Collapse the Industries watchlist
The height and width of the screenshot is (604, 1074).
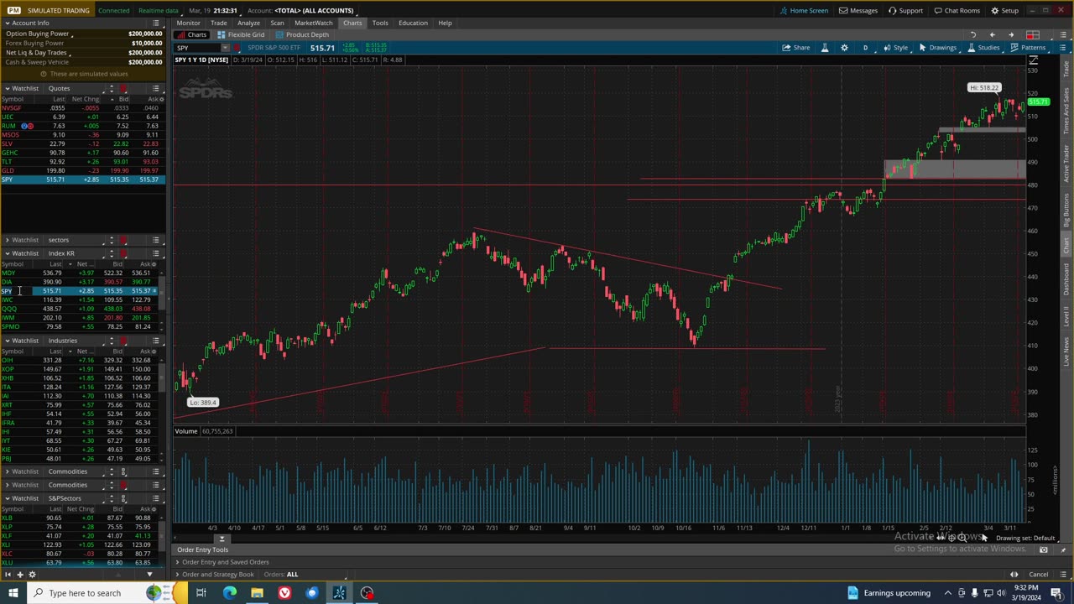point(7,341)
